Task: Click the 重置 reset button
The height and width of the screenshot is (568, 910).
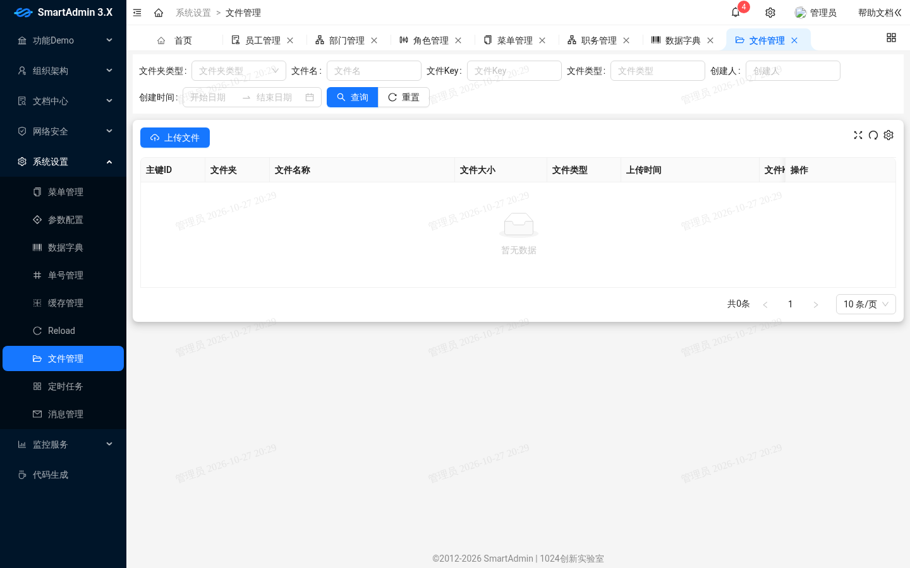Action: point(404,97)
